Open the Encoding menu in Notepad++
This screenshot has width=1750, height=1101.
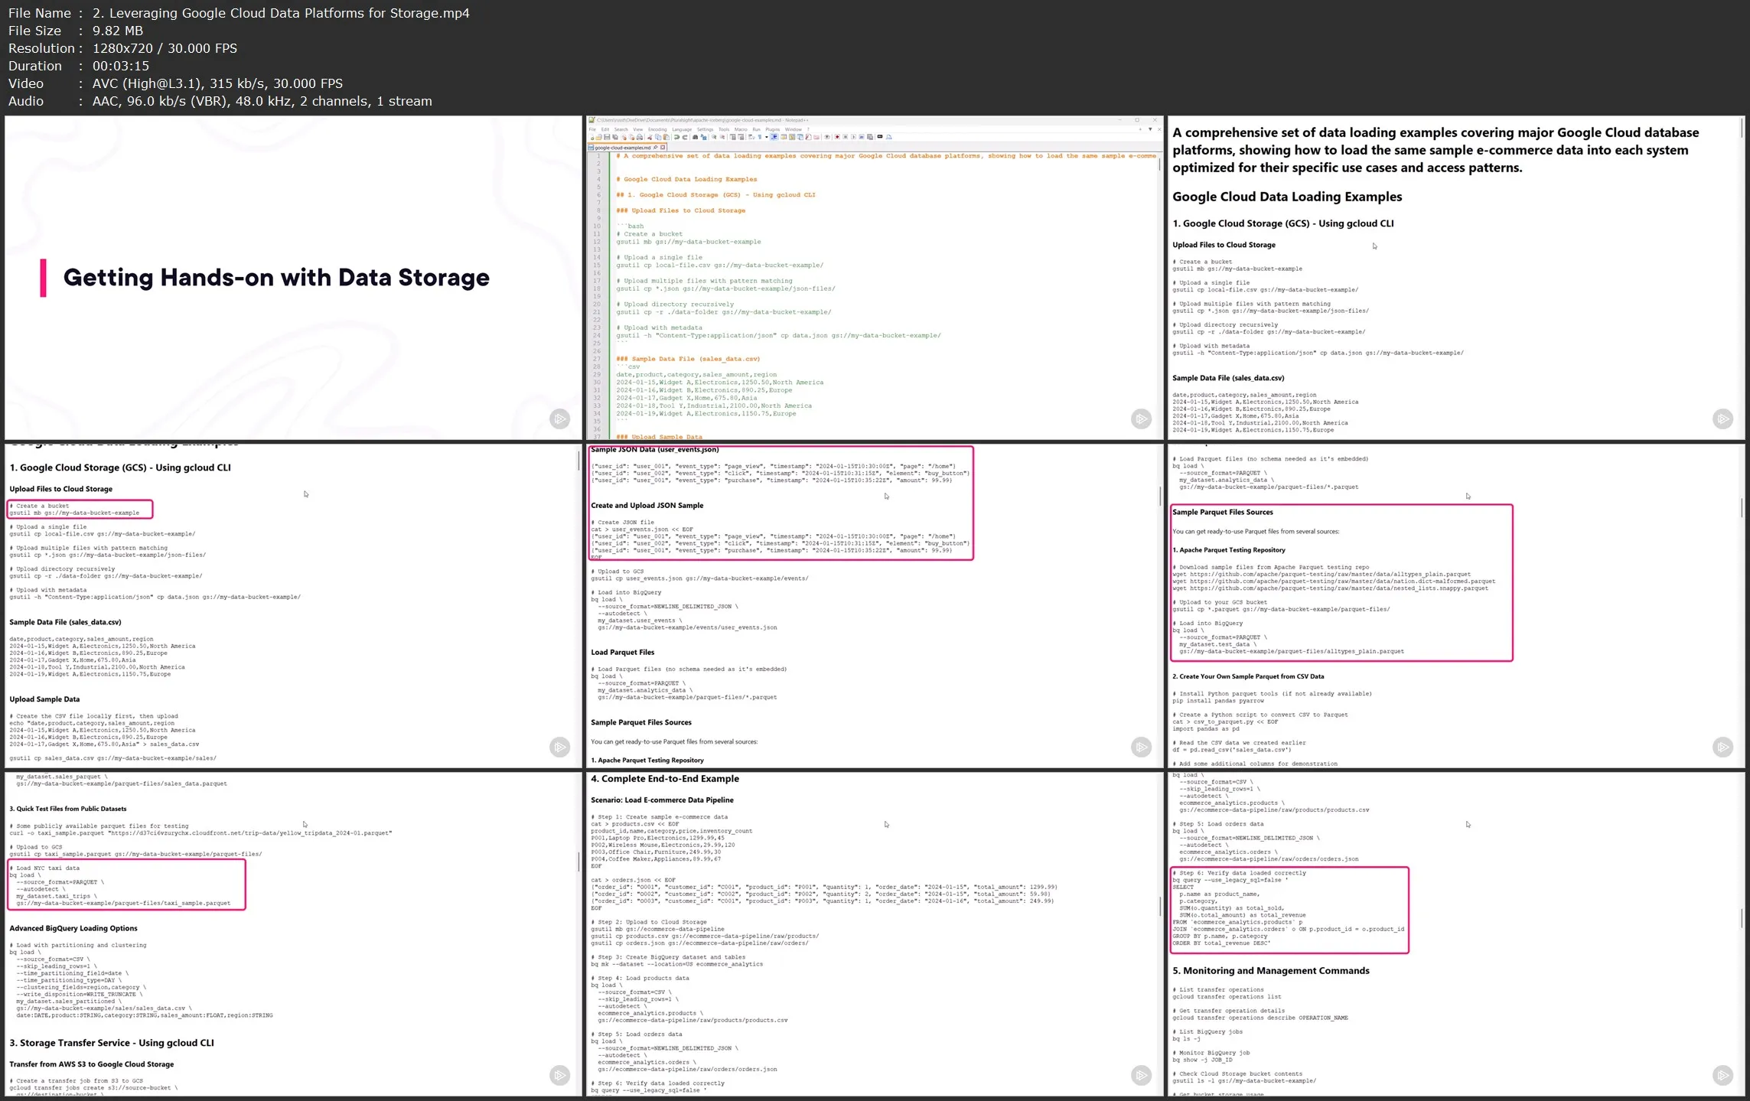pos(657,129)
